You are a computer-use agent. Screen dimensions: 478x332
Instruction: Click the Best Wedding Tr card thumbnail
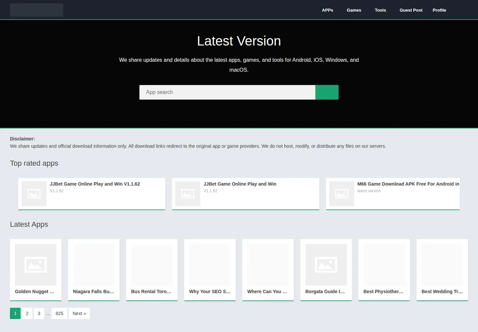pyautogui.click(x=442, y=265)
